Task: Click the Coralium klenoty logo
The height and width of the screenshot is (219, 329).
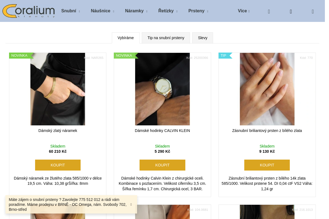Action: pyautogui.click(x=29, y=11)
